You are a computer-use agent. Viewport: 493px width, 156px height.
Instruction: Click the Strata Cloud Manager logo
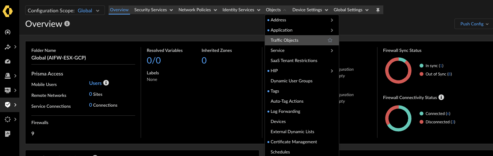pyautogui.click(x=7, y=11)
